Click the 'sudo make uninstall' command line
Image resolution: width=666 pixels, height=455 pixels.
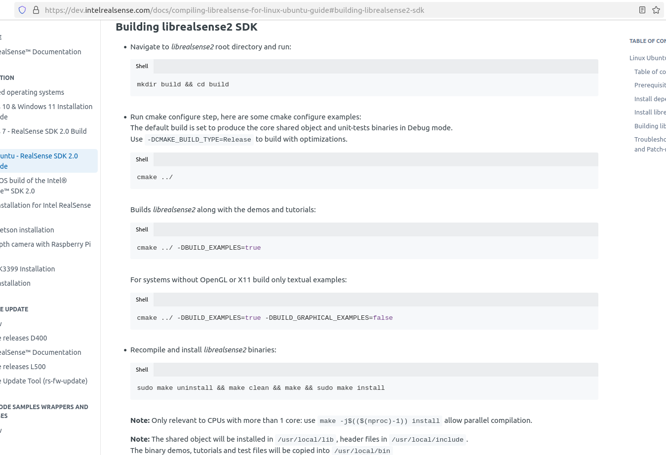click(x=261, y=388)
